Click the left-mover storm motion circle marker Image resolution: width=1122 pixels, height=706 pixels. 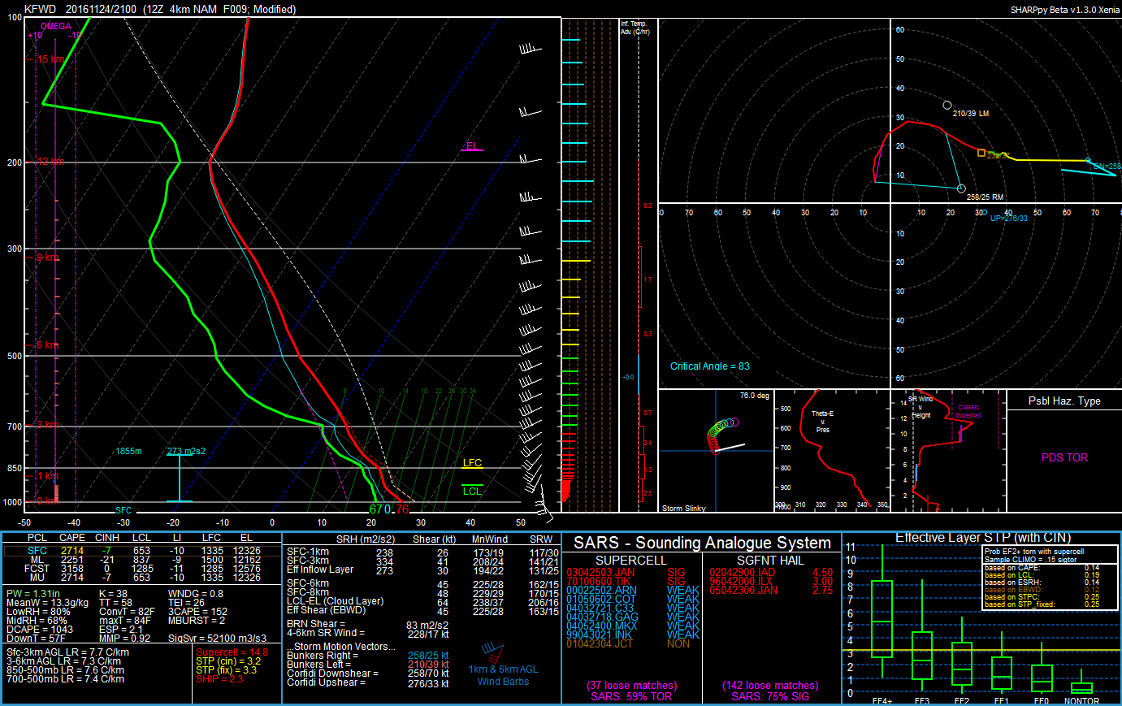coord(947,106)
